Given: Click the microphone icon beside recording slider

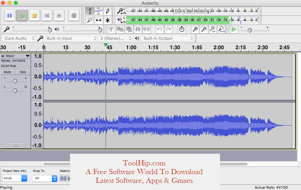Looking at the screenshot, I should (6, 29).
